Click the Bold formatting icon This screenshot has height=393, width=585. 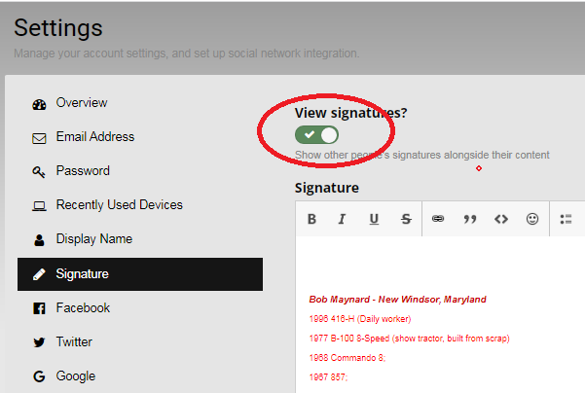(311, 219)
